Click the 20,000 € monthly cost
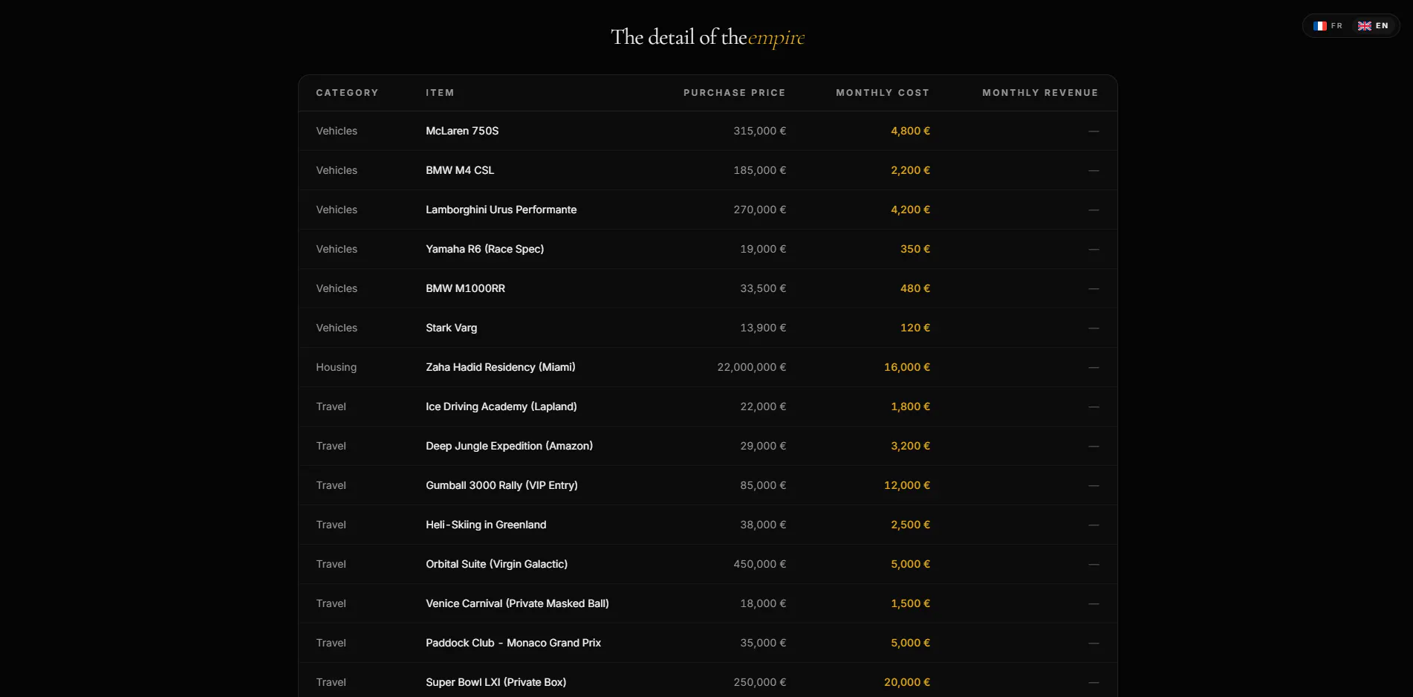The width and height of the screenshot is (1413, 697). (907, 682)
